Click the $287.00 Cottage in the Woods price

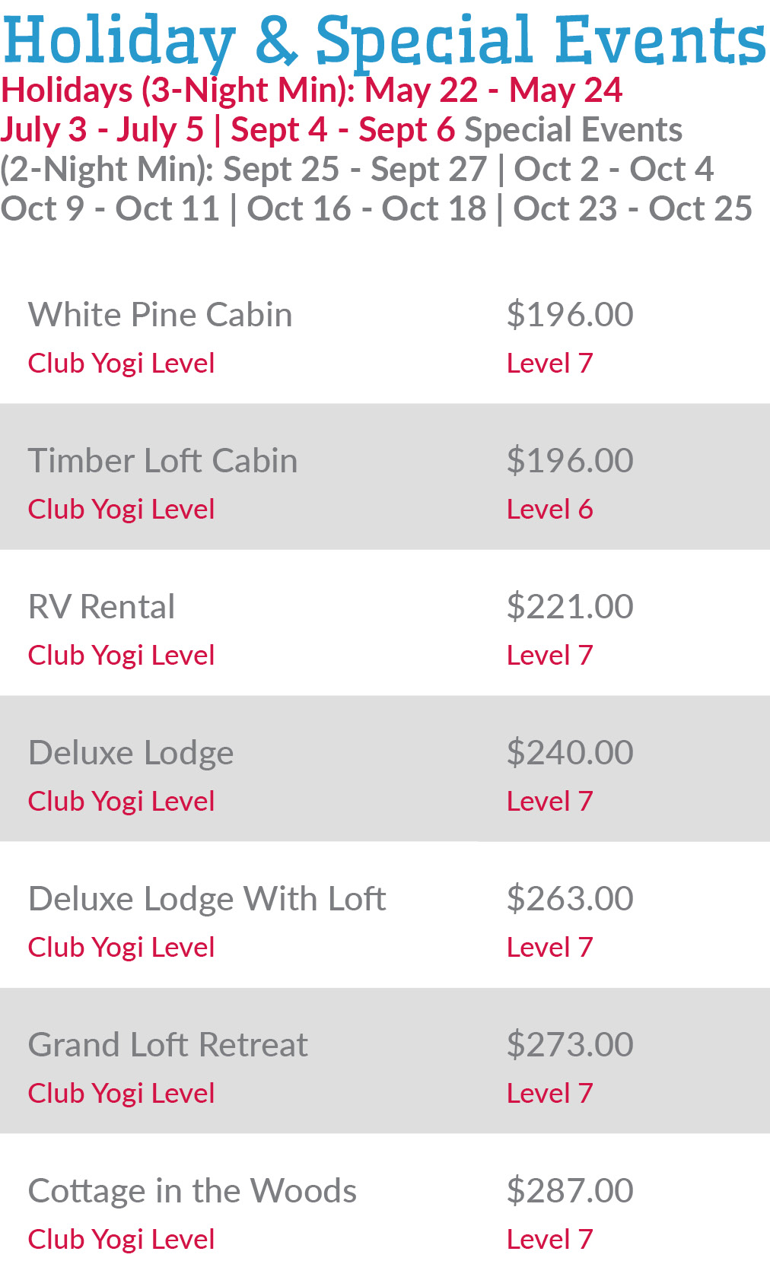(x=570, y=1191)
